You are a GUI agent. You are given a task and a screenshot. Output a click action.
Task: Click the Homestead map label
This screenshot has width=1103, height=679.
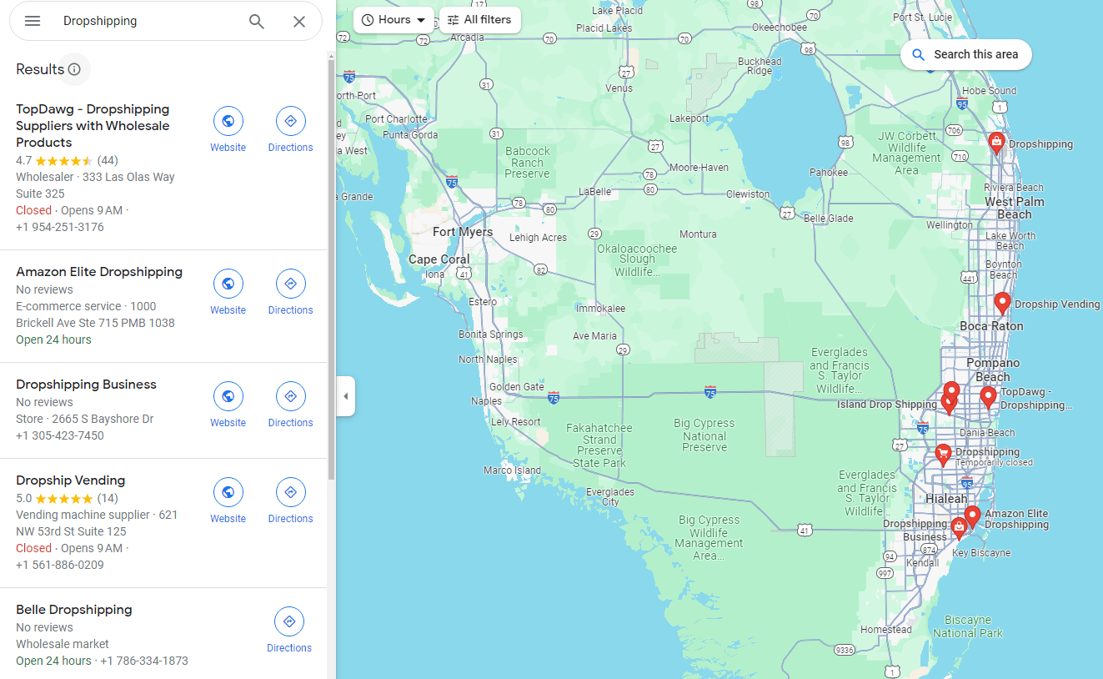pyautogui.click(x=886, y=630)
